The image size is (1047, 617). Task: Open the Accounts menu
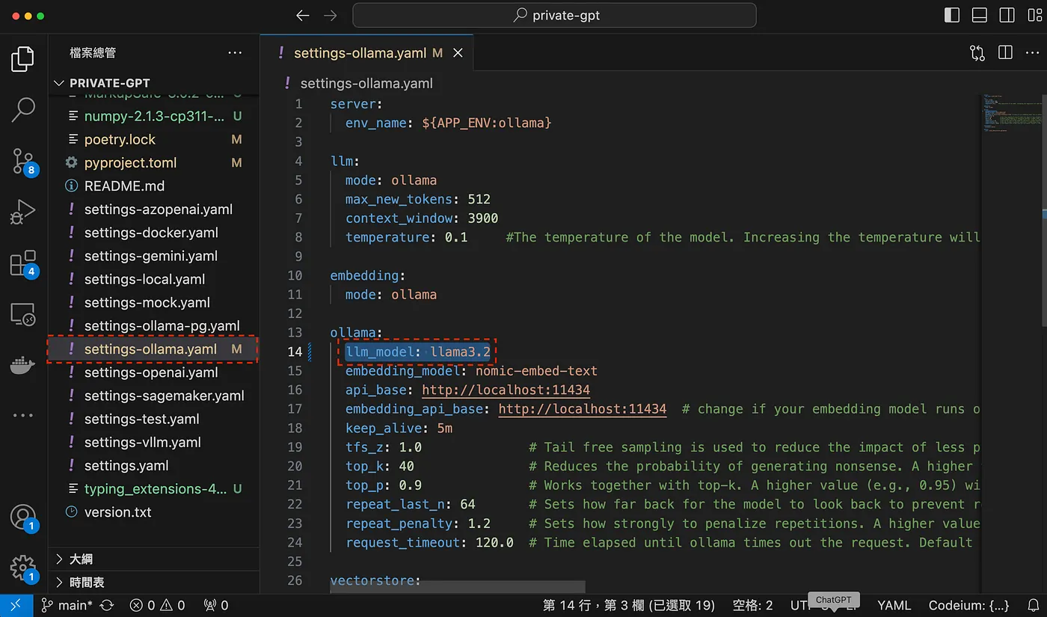(x=23, y=518)
